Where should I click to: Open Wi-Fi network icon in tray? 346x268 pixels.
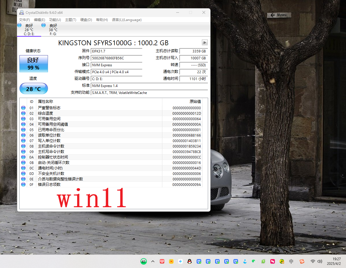(x=313, y=261)
